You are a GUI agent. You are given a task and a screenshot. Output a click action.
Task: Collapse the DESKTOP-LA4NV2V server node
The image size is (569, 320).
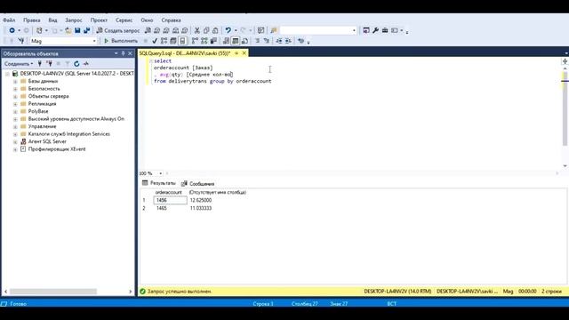point(7,74)
